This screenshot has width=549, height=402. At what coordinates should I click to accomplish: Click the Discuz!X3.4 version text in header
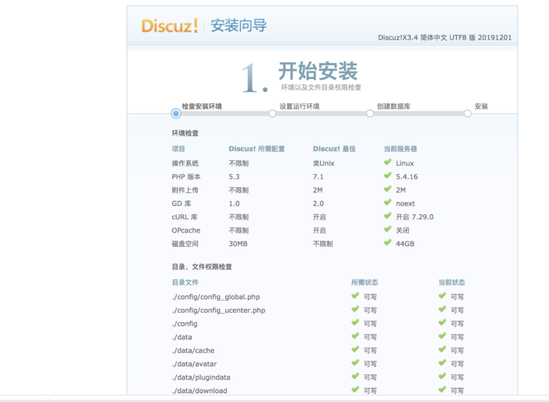point(445,38)
